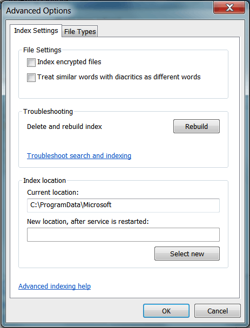250x328 pixels.
Task: Close the Advanced Options window
Action: click(x=229, y=8)
